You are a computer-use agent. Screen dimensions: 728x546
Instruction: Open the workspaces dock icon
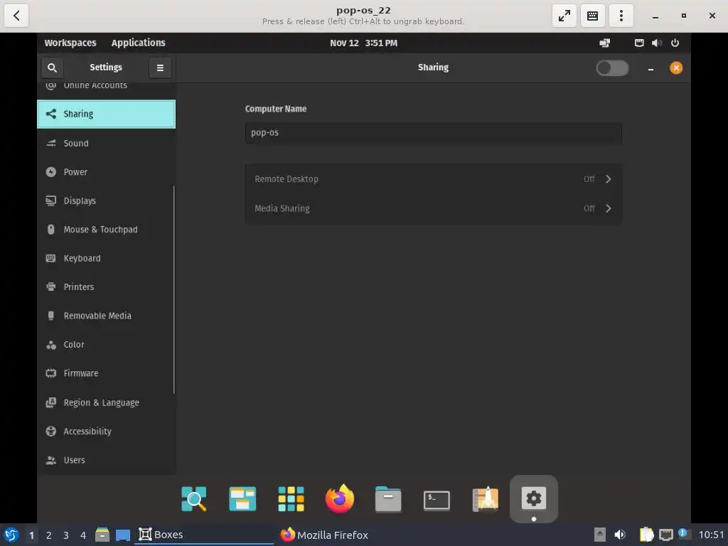pyautogui.click(x=242, y=498)
